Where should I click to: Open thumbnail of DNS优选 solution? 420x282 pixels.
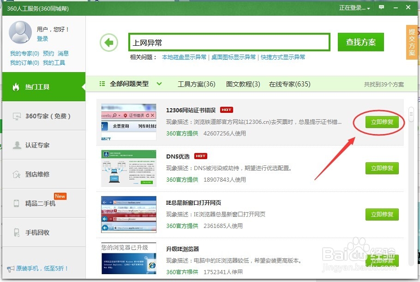129,168
